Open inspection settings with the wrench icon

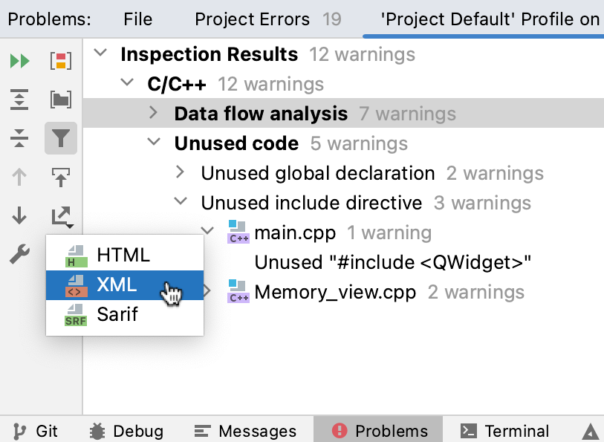(19, 254)
